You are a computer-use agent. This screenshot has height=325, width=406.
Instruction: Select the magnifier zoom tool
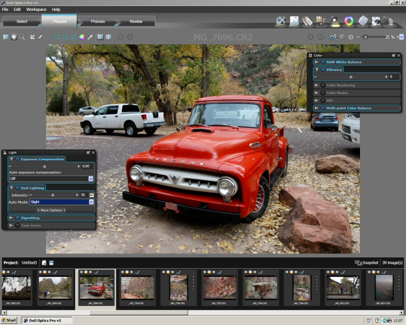pos(22,37)
